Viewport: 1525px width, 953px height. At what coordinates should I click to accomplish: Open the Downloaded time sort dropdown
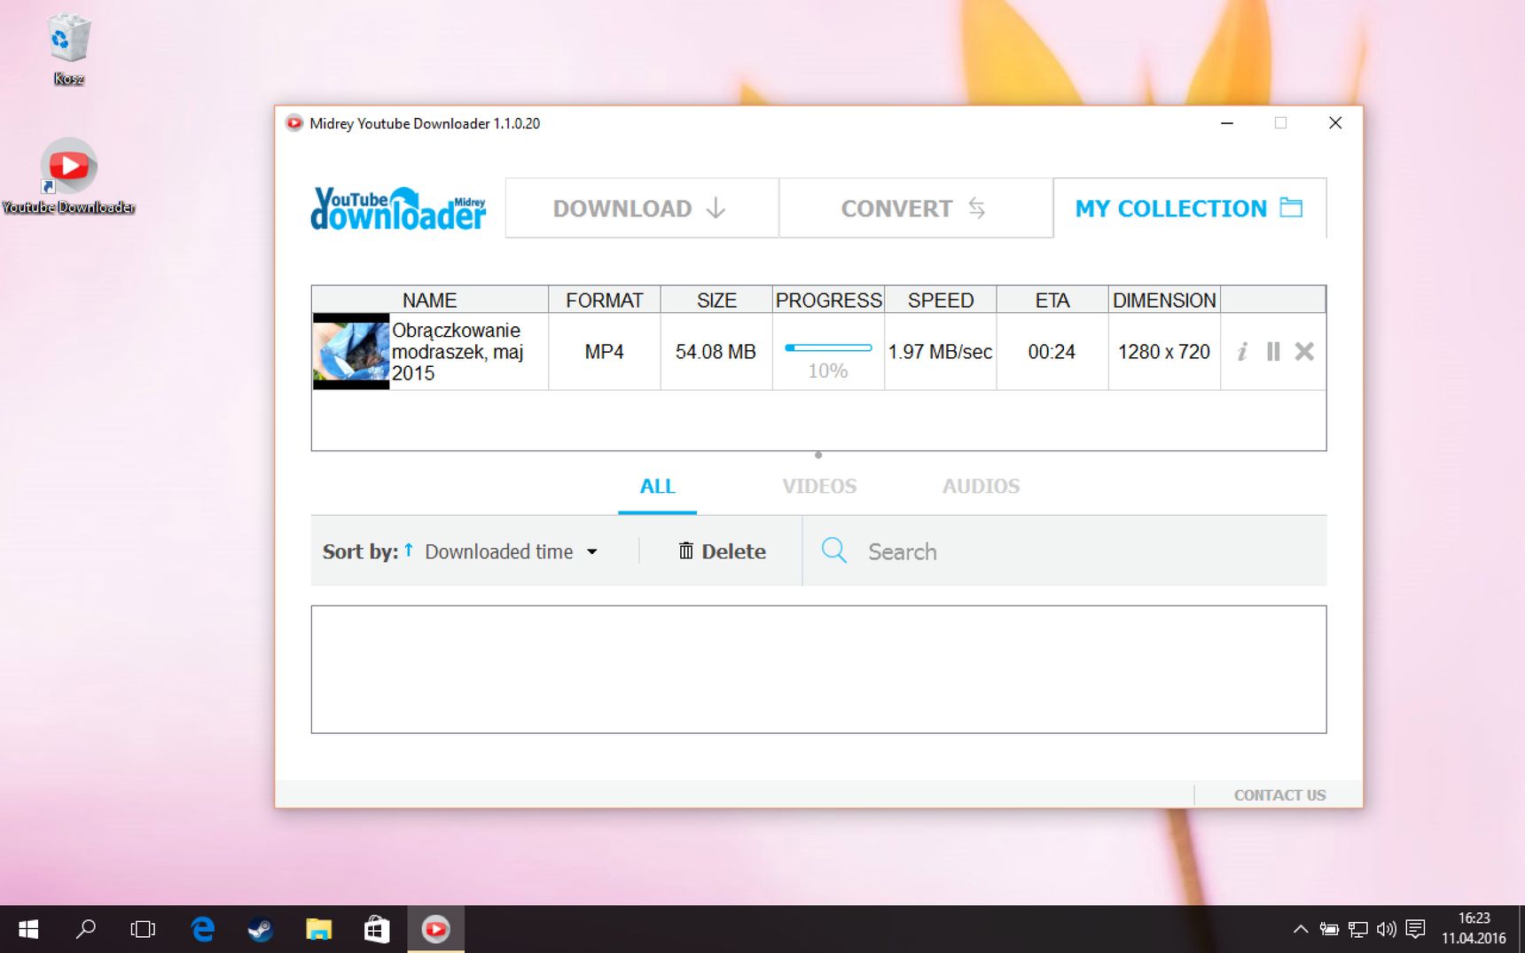coord(512,551)
